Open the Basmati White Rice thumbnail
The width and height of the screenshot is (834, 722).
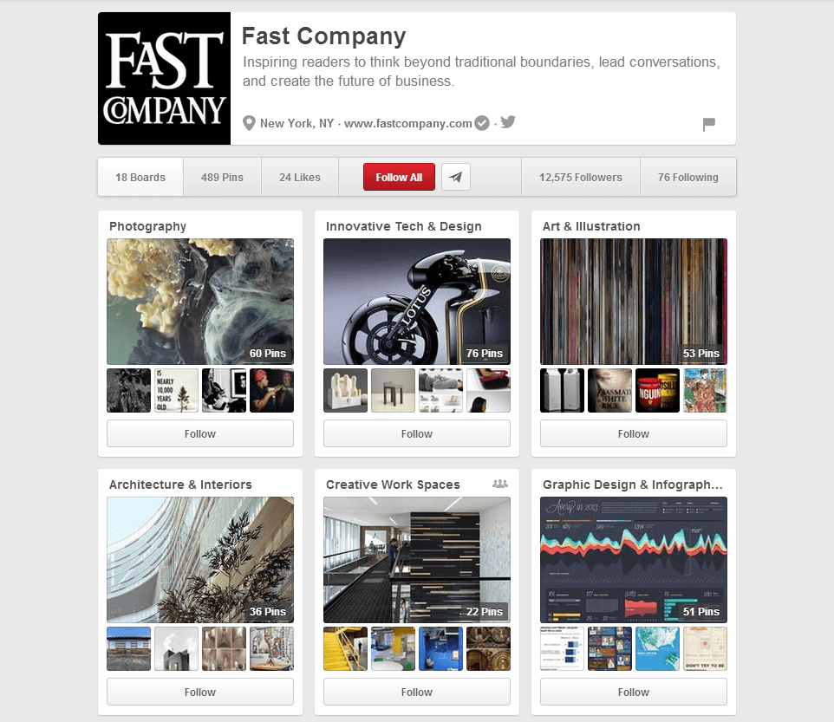pos(609,391)
